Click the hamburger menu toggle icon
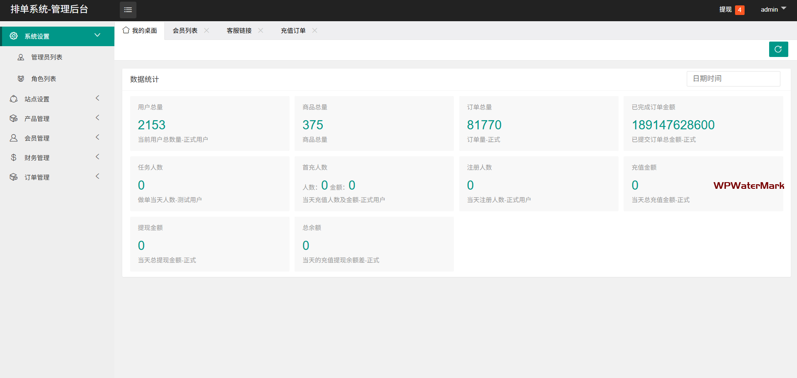Viewport: 797px width, 378px height. click(128, 10)
